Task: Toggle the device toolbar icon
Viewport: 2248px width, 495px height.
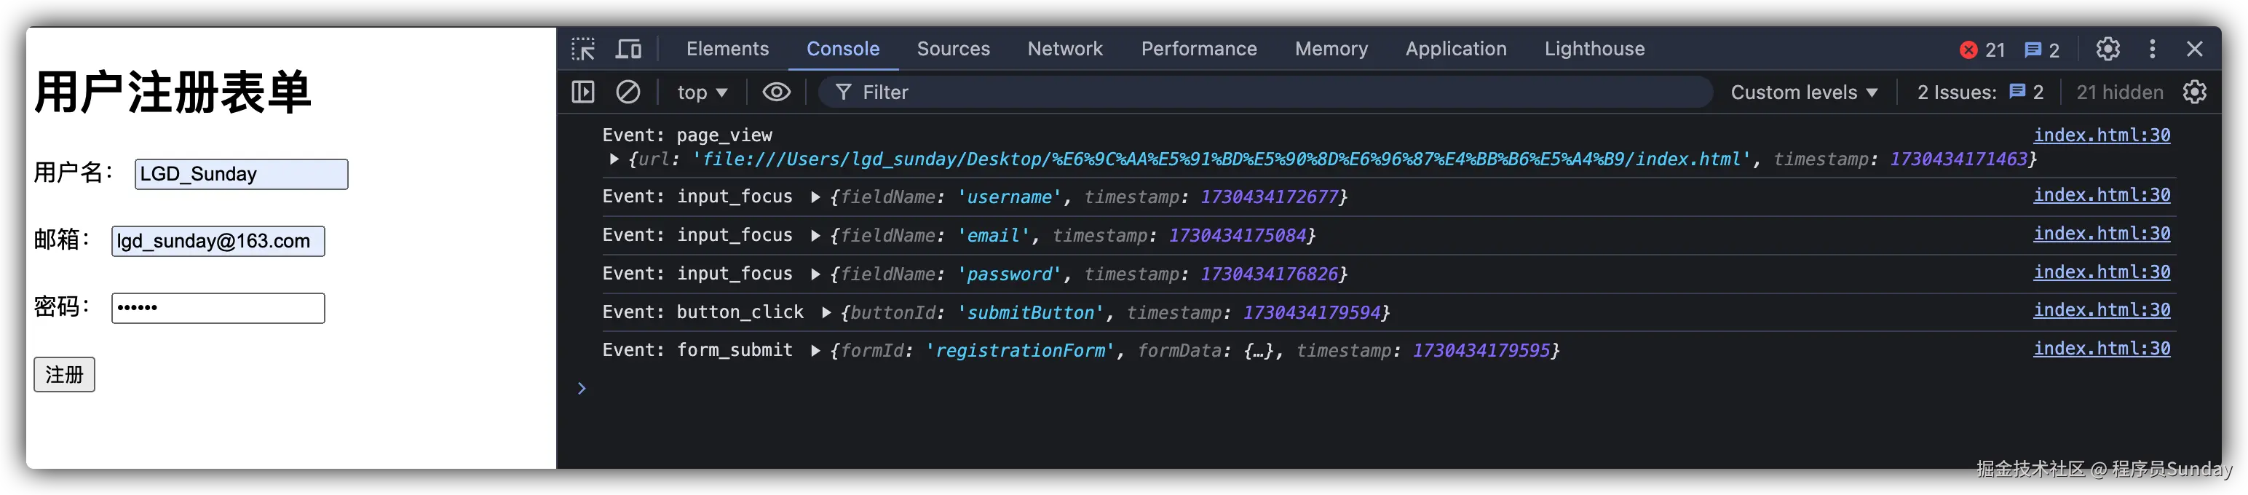Action: [628, 49]
